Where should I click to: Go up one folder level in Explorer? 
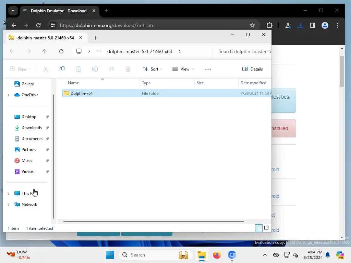[45, 51]
